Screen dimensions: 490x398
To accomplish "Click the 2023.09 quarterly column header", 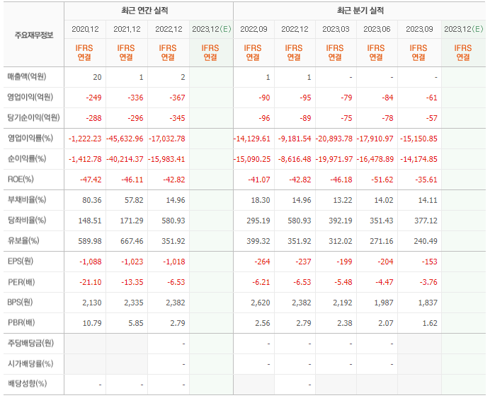I will 419,29.
